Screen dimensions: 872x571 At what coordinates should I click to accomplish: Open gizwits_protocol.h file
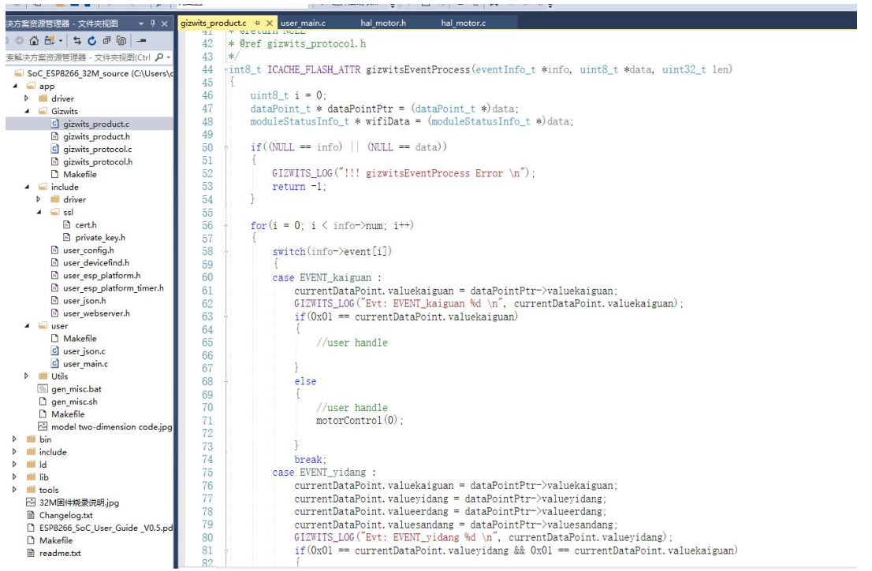[97, 162]
